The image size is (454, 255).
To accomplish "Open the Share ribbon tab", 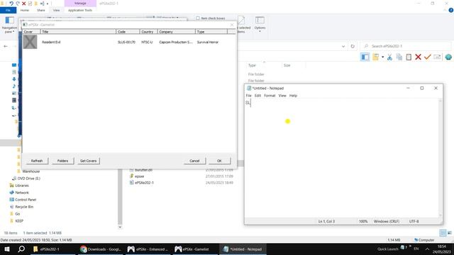I will [x=41, y=10].
